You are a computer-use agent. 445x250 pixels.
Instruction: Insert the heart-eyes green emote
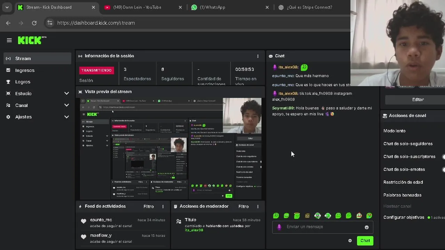369,216
